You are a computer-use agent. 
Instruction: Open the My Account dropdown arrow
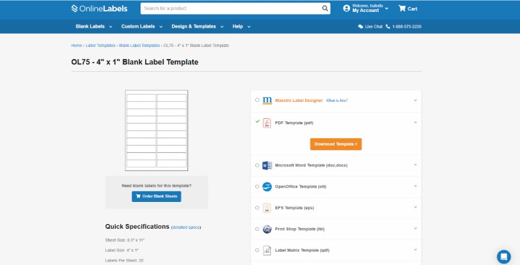387,8
